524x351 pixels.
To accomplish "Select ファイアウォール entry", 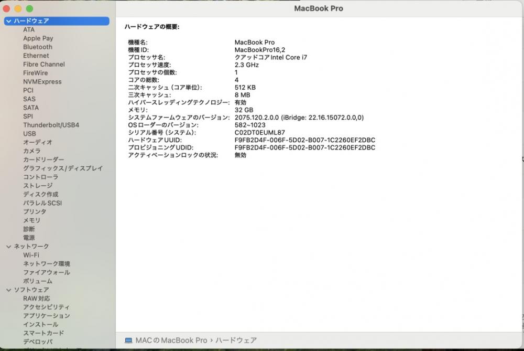I will click(47, 273).
